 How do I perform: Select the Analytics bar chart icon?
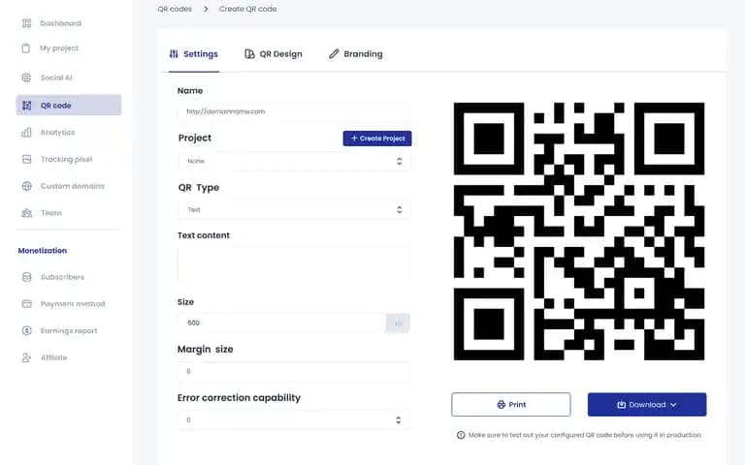click(x=26, y=133)
